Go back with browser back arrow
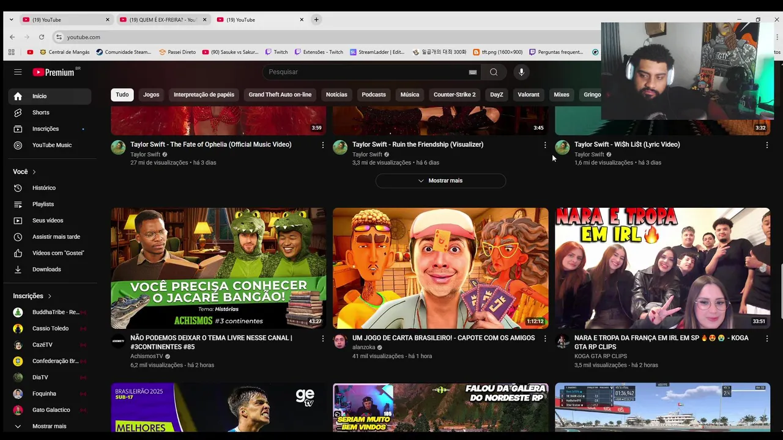This screenshot has width=783, height=440. tap(12, 37)
